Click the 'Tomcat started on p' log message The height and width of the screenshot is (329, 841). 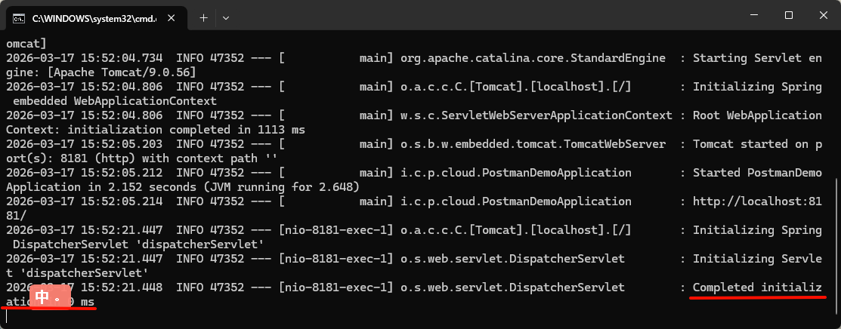click(x=757, y=144)
